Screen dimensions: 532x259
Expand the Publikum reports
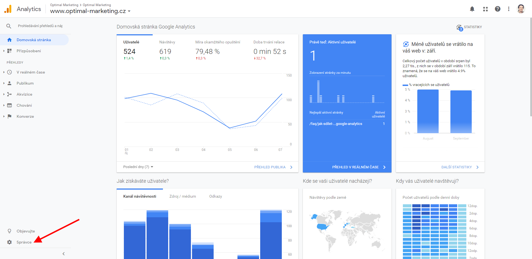click(4, 83)
